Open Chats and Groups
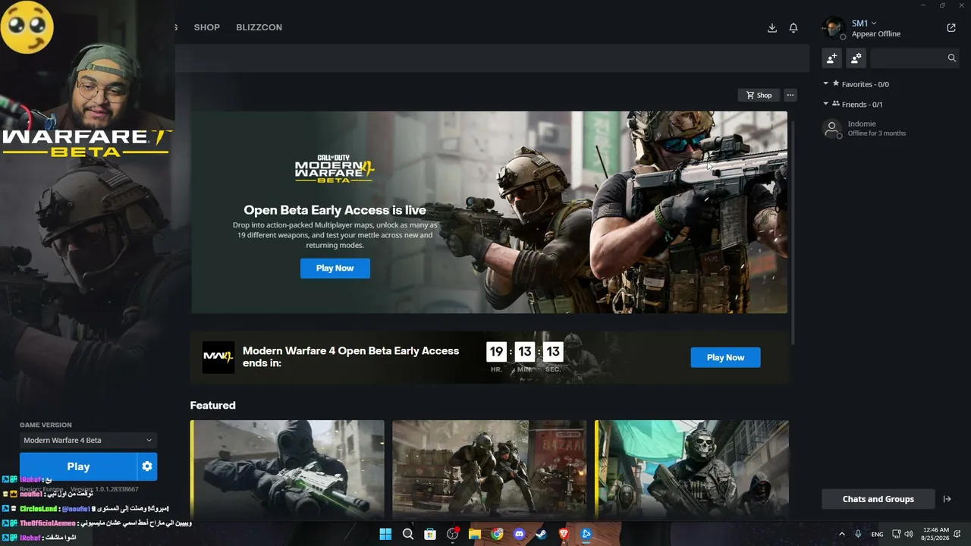 pos(878,499)
